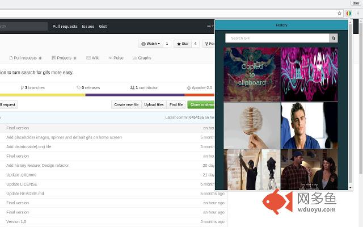Open the Chrome three-dot menu
This screenshot has width=363, height=227.
(358, 14)
